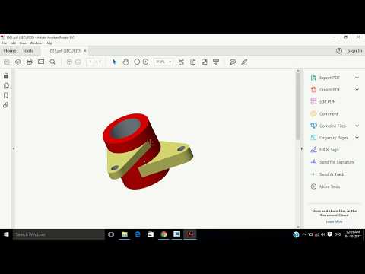The width and height of the screenshot is (365, 274).
Task: Open the attachments paperclip sidebar icon
Action: click(6, 105)
